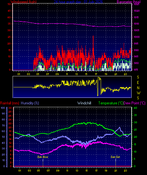Click the 1010 barometer scale value
Viewport: 147px width, 175px height.
[x=137, y=24]
